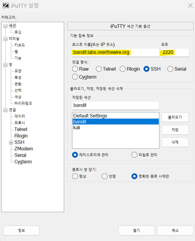Click the host name input field
This screenshot has width=195, height=241.
click(x=115, y=53)
